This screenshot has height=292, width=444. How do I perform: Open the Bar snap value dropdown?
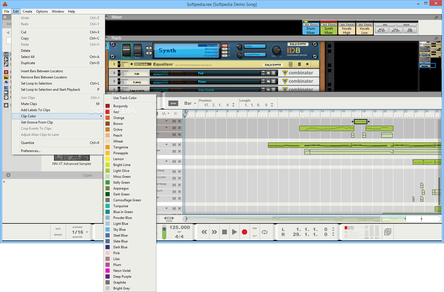pyautogui.click(x=195, y=104)
